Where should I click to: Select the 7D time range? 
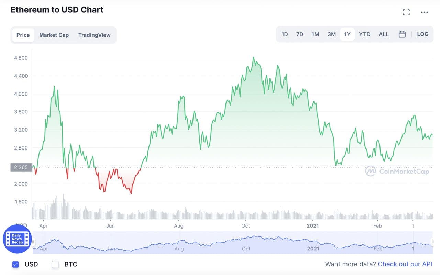(x=300, y=34)
